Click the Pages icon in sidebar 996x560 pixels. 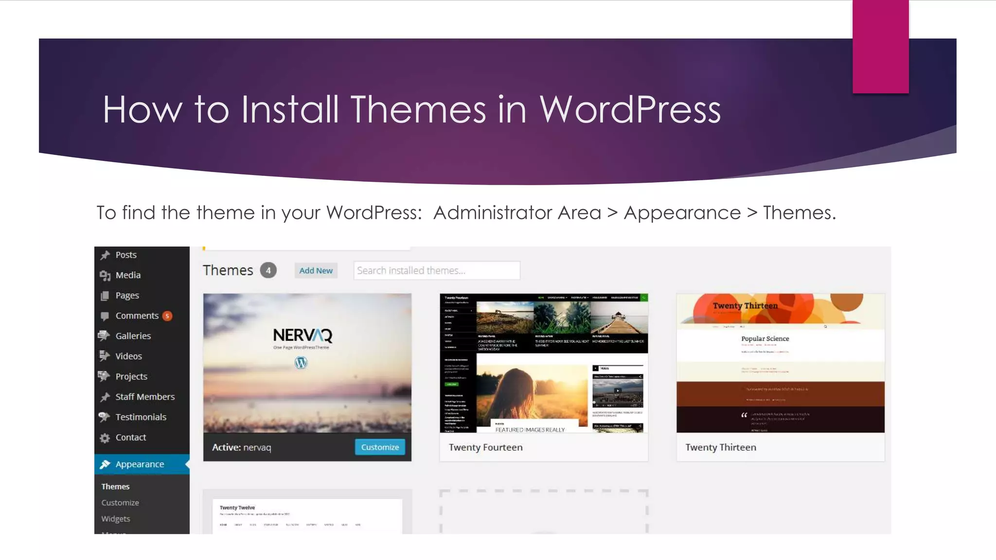click(105, 296)
